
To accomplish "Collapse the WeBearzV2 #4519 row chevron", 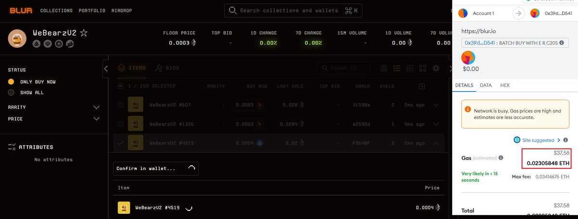I will tap(436, 143).
